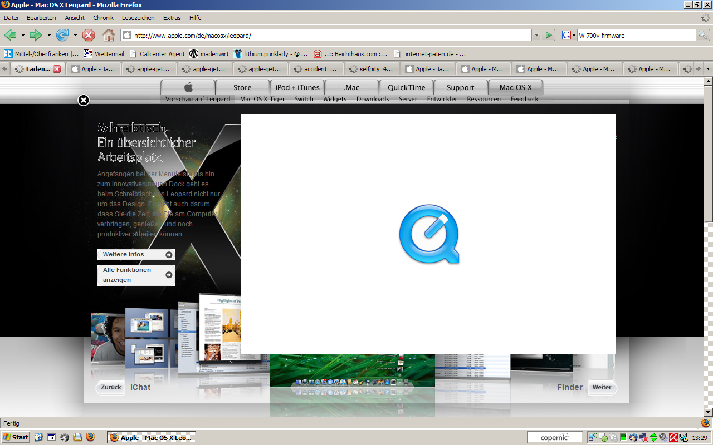The image size is (713, 445).
Task: Select the Mac OS X navigation tab
Action: point(515,87)
